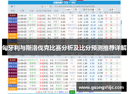Click draw odds 25.47 in the 直布罗陀 row
Viewport: 129px width, 94px height.
coord(93,25)
